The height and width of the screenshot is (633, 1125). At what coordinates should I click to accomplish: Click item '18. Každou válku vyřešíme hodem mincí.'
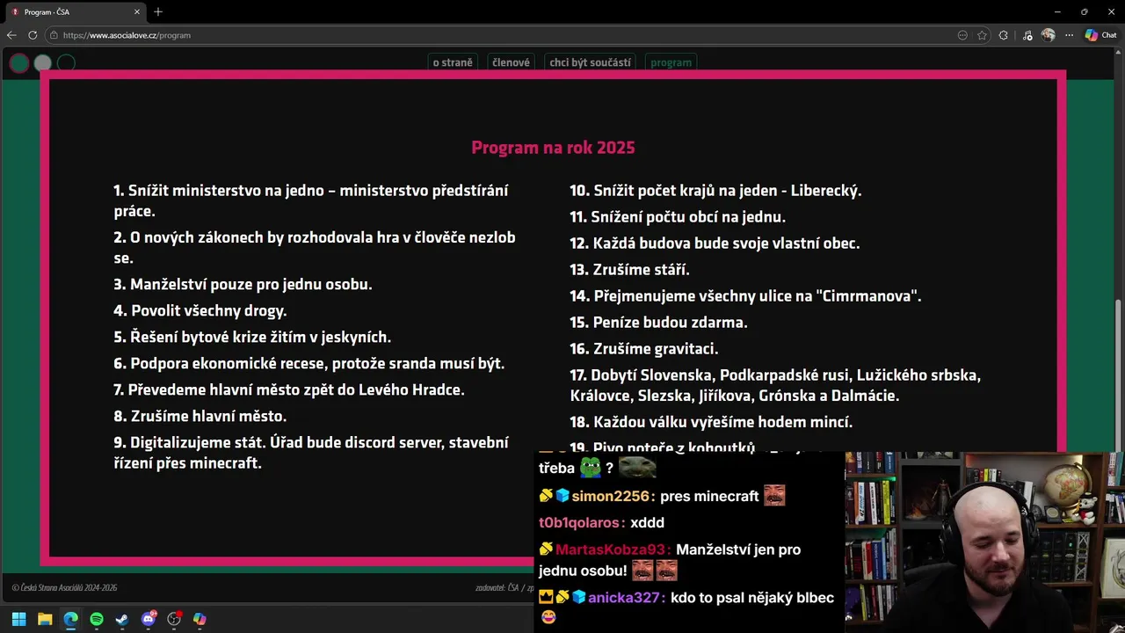coord(711,422)
